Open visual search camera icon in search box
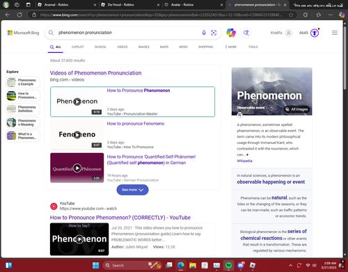The width and height of the screenshot is (348, 272). pyautogui.click(x=214, y=33)
